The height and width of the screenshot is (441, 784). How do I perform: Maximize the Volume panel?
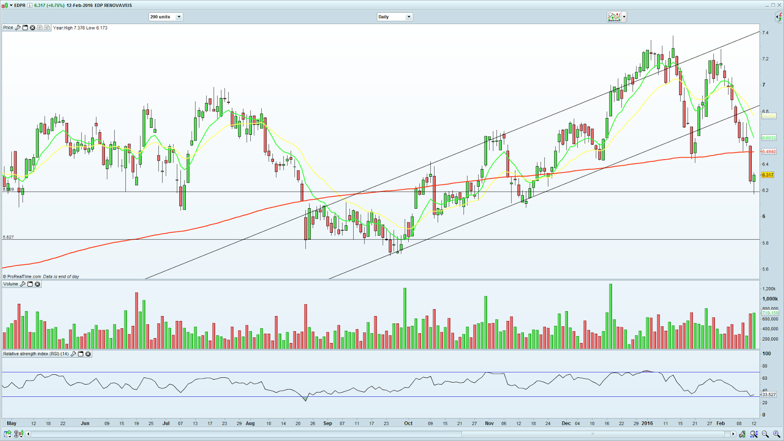[30, 284]
